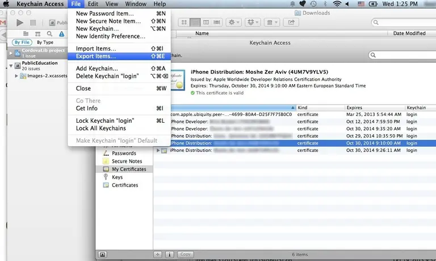Viewport: 436px width, 261px height.
Task: Choose Get Info from File menu
Action: 119,109
